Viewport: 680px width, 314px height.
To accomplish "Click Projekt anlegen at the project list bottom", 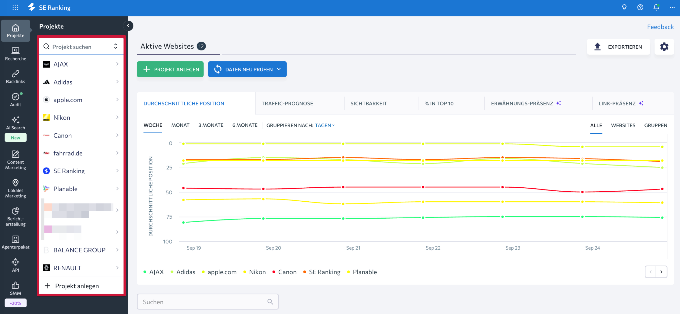I will click(x=81, y=286).
